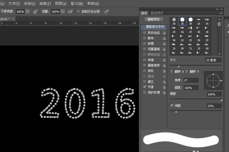Select the soft round 30 brush tip
The height and width of the screenshot is (152, 229).
pos(174,20)
